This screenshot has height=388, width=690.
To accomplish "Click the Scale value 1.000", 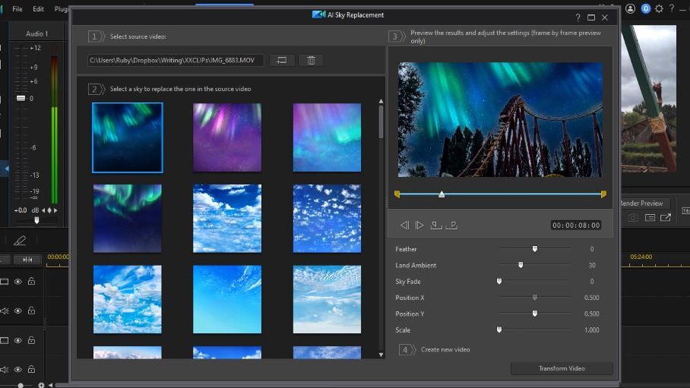I will point(591,330).
